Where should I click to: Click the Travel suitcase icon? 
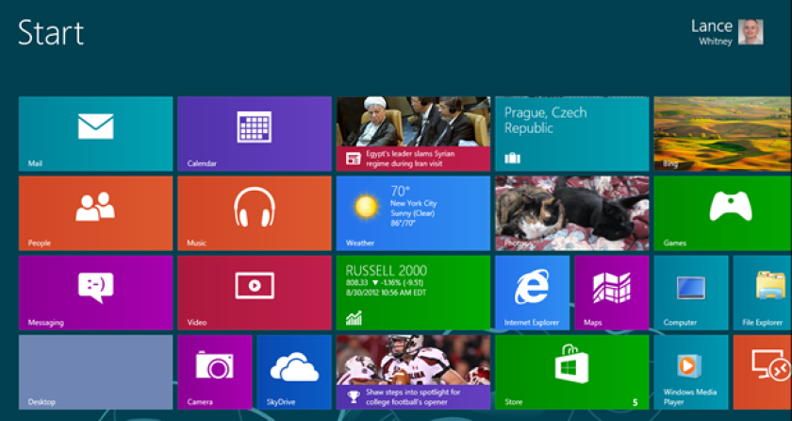pyautogui.click(x=512, y=159)
